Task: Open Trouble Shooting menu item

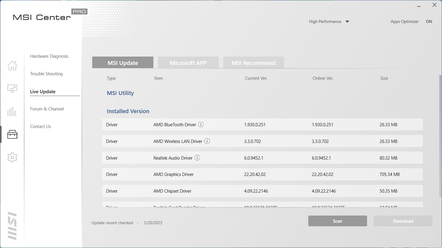Action: pyautogui.click(x=47, y=74)
